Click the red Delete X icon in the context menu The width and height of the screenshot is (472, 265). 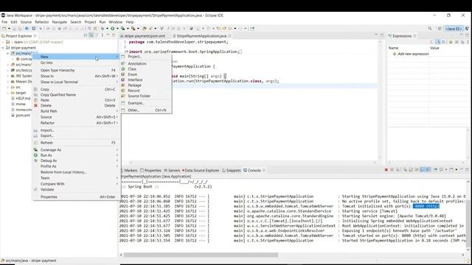click(x=36, y=105)
